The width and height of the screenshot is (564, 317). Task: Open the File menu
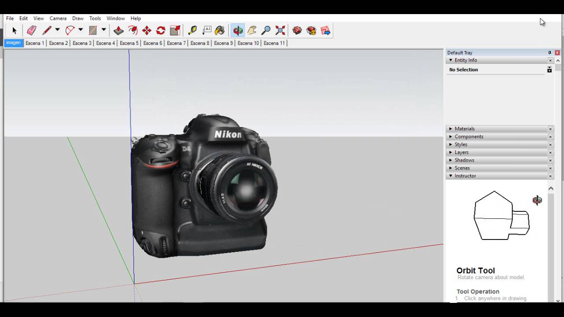click(10, 18)
